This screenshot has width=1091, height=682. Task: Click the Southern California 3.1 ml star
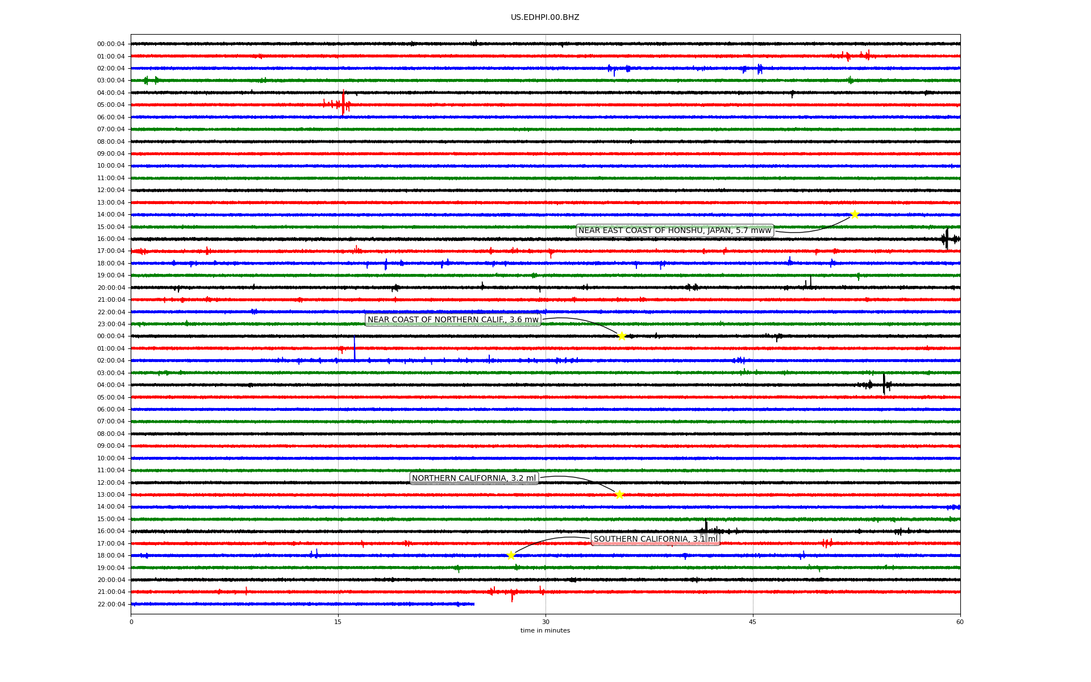[511, 555]
